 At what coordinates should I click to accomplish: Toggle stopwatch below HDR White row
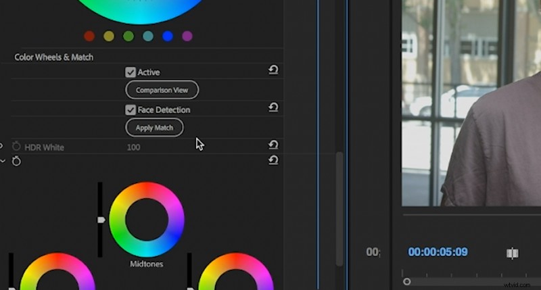coord(16,161)
